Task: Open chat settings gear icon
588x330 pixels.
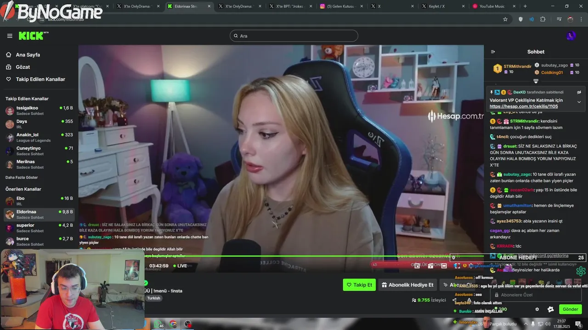Action: 537,309
